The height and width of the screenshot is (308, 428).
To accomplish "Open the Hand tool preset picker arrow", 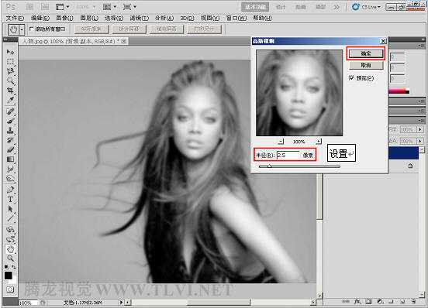I will click(x=22, y=29).
